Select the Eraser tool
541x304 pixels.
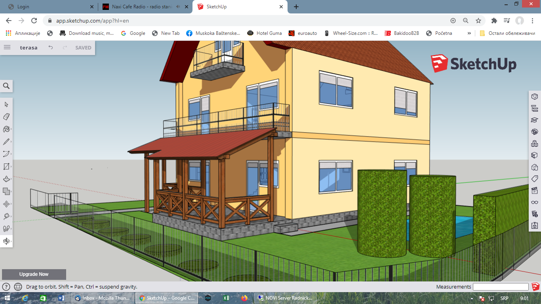coord(6,117)
